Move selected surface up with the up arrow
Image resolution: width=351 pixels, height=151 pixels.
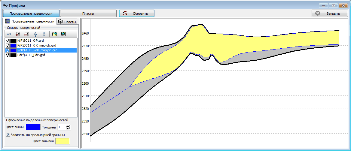[x=35, y=34]
